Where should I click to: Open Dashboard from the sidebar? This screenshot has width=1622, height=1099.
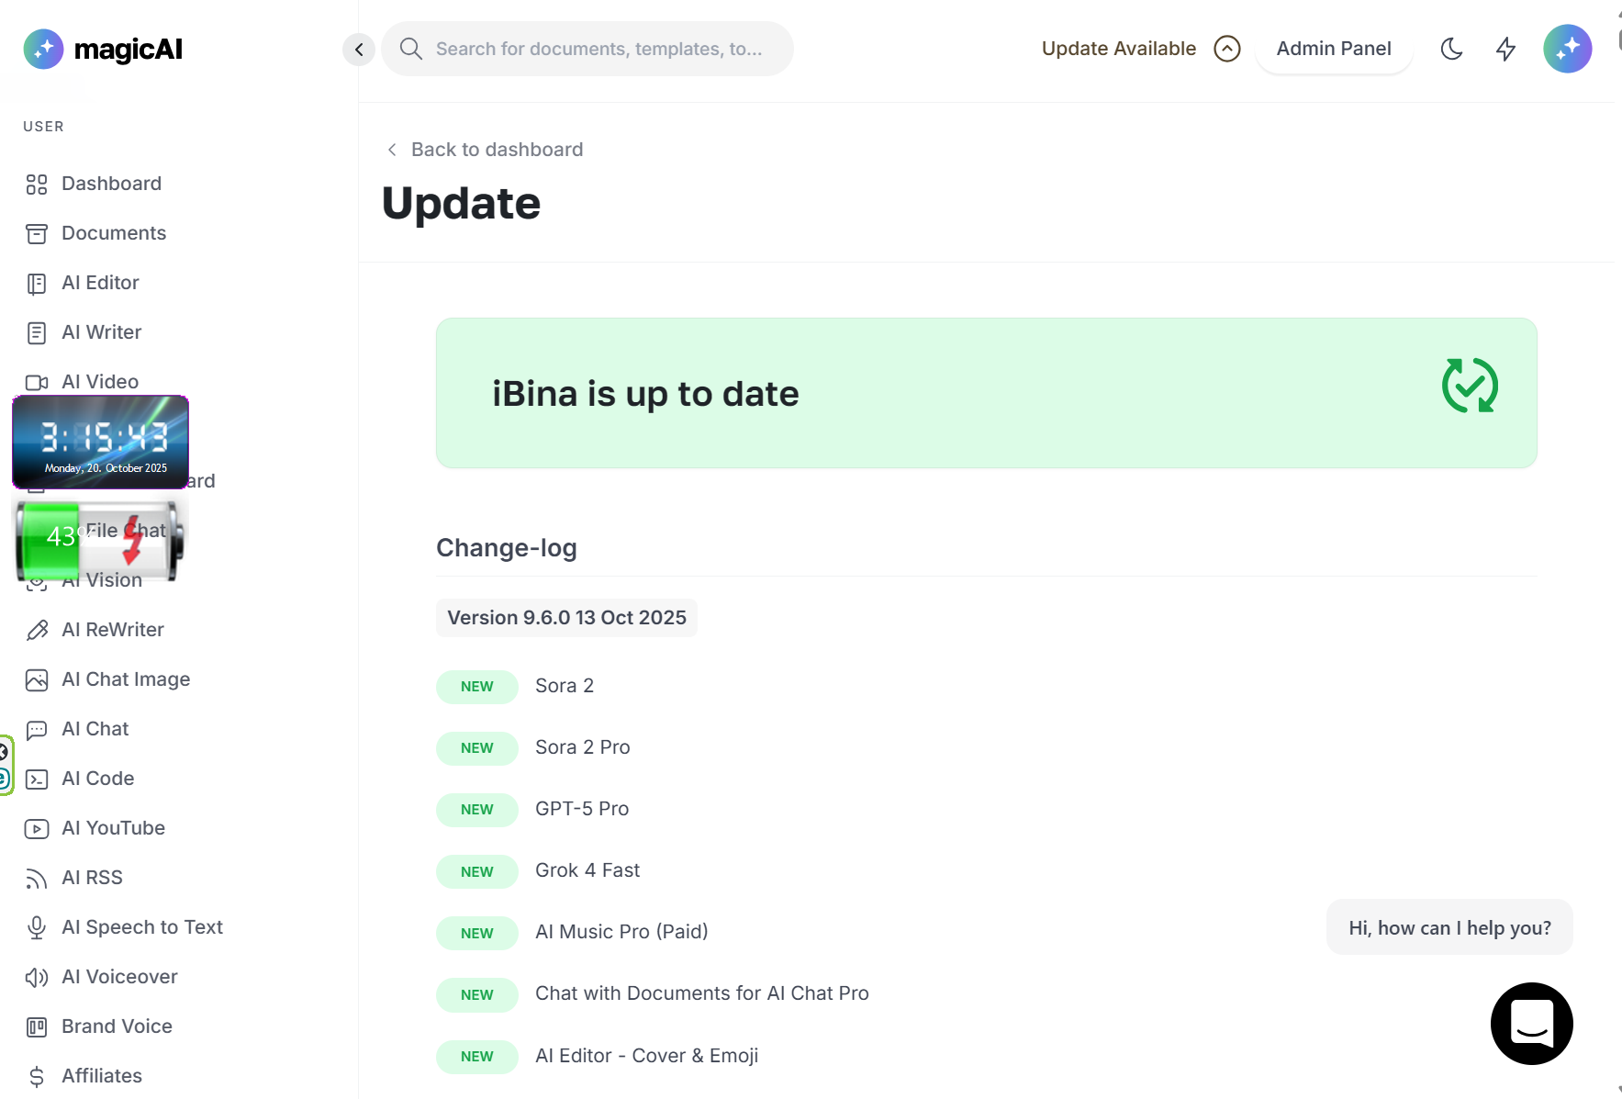point(111,184)
